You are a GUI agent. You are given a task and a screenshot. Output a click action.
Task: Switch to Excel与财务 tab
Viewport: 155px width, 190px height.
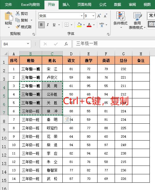pos(30,5)
